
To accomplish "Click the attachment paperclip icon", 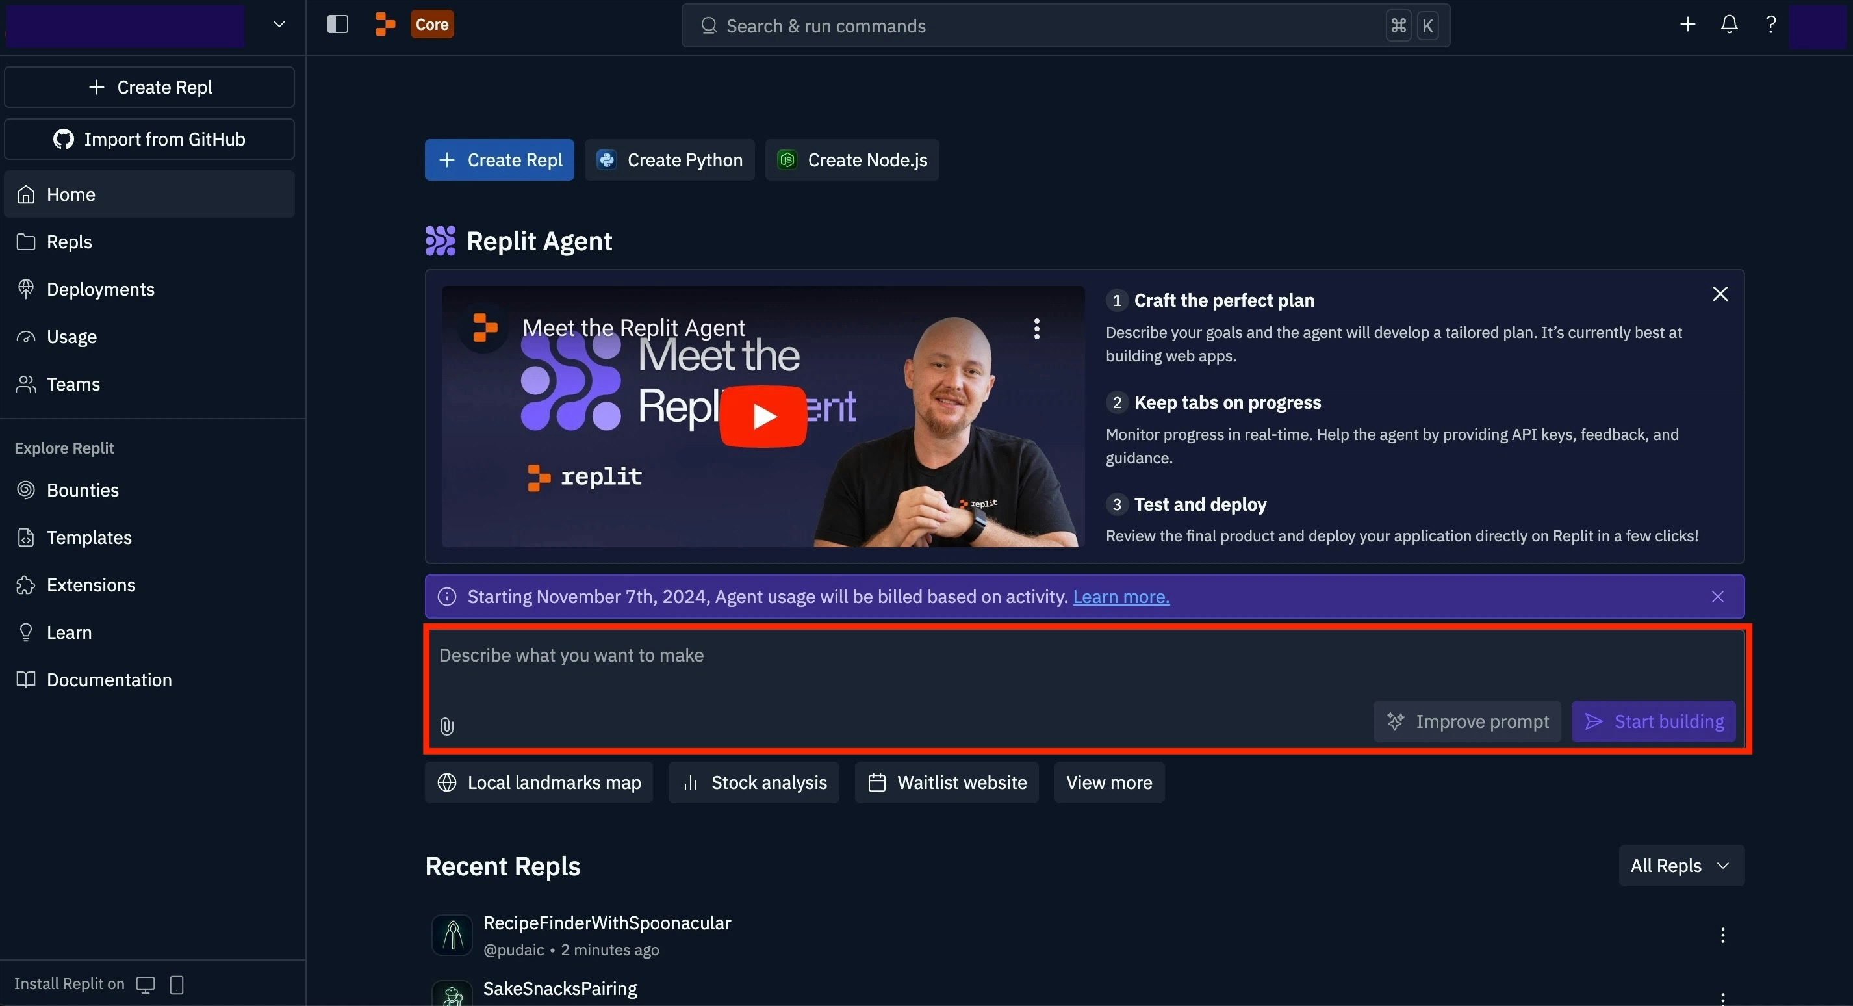I will [x=447, y=726].
